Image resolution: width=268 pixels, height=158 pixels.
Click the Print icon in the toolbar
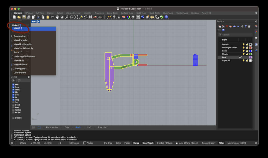tap(29, 17)
